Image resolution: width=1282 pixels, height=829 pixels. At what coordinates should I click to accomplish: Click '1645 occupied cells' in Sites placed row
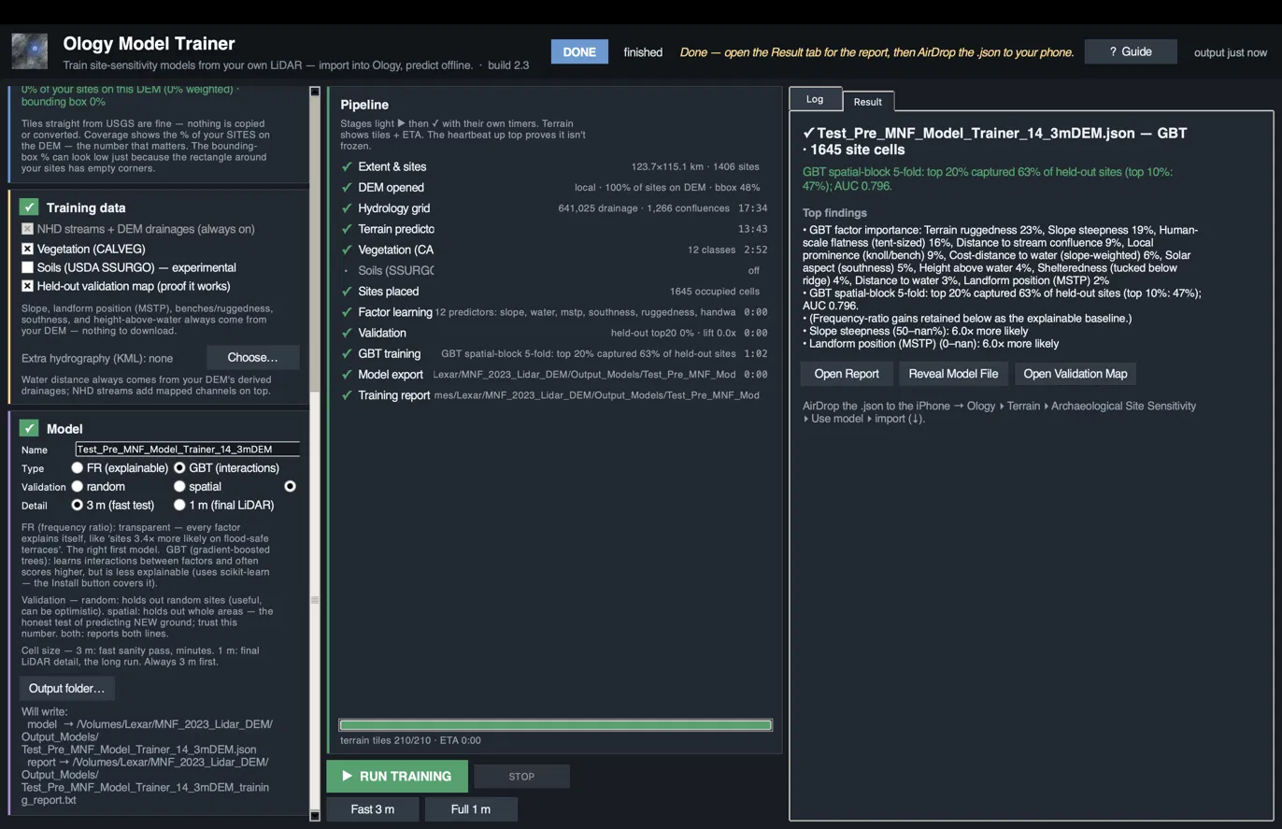pos(715,292)
